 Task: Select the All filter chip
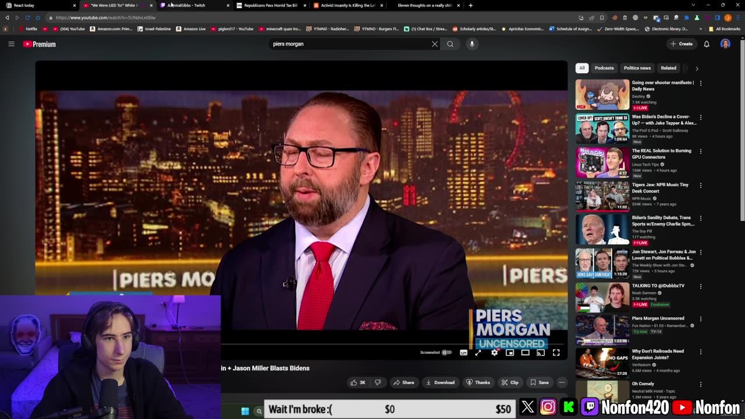point(582,68)
